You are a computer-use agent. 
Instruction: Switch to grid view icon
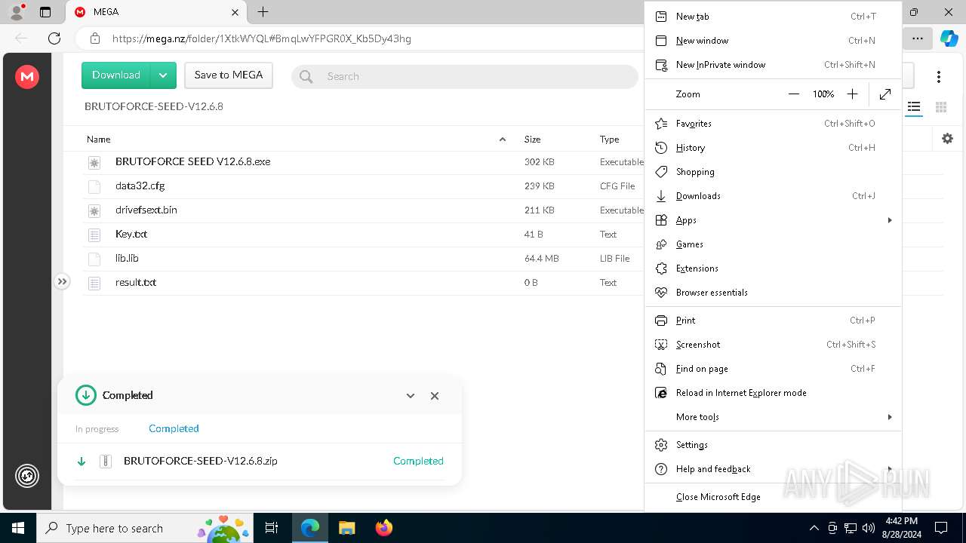click(x=941, y=107)
